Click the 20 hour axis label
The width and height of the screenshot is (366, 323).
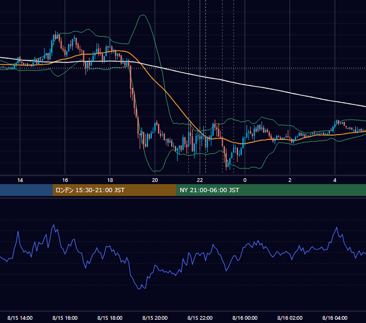click(x=155, y=180)
